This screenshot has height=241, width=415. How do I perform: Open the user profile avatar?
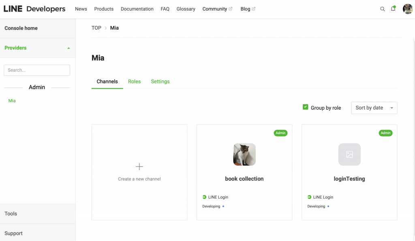[x=408, y=9]
